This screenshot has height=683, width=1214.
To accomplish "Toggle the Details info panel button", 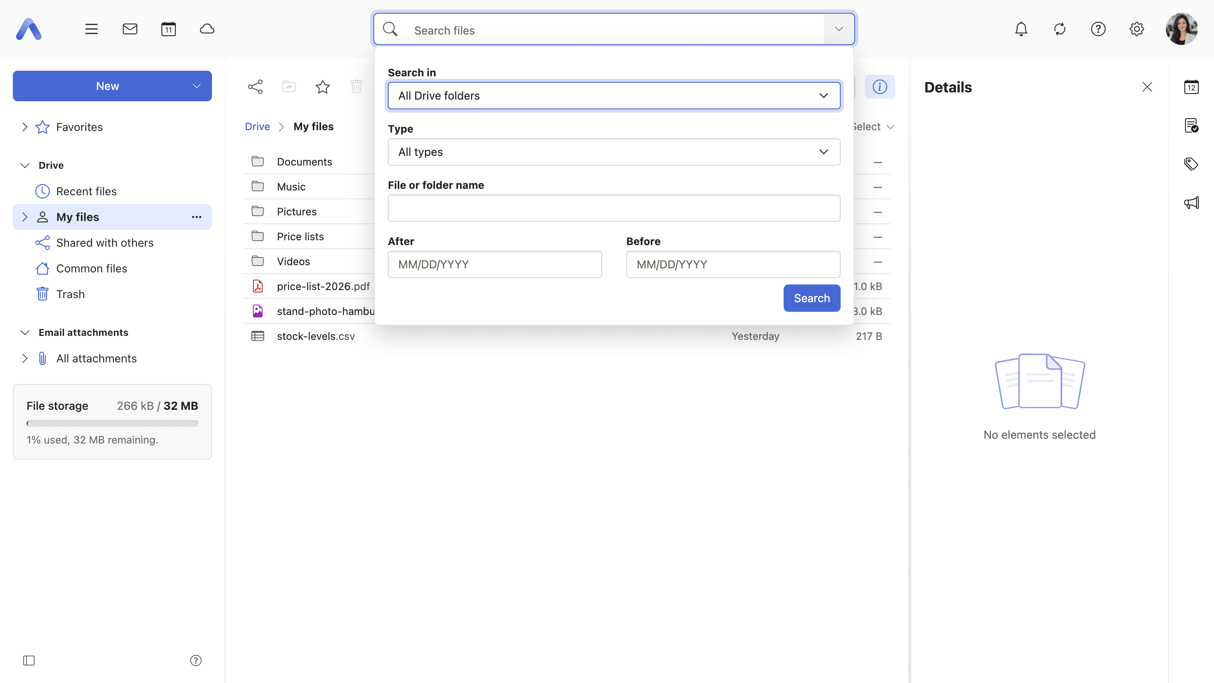I will 880,87.
